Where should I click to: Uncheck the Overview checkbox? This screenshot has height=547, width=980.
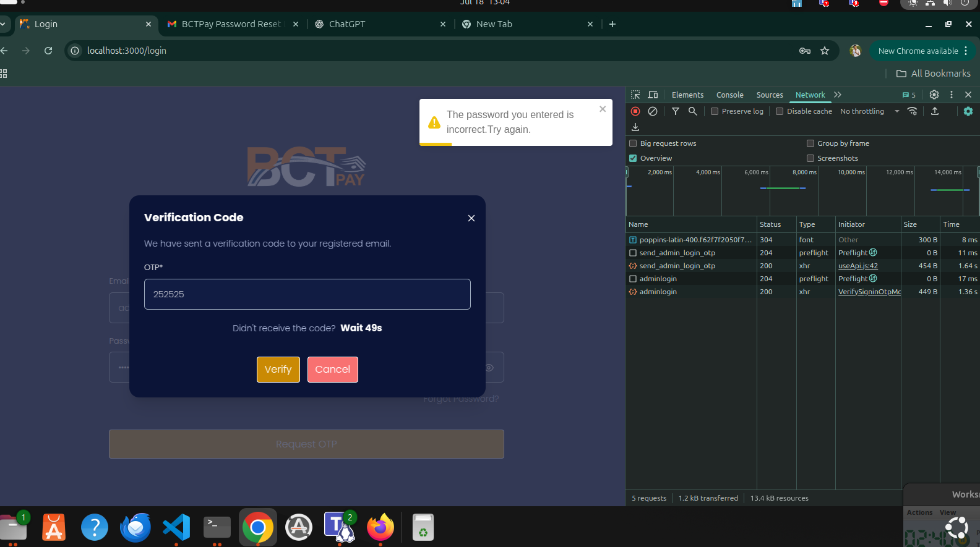point(633,158)
